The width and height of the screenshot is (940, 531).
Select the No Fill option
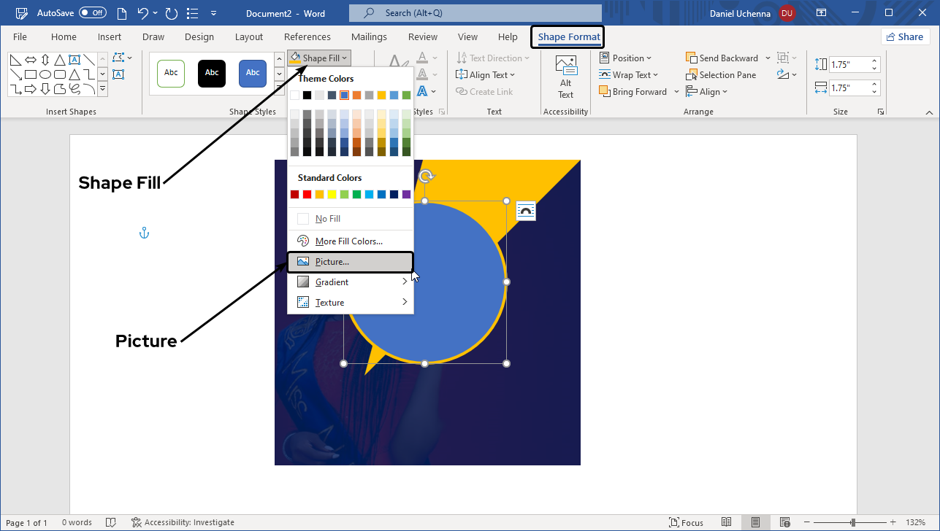point(327,219)
